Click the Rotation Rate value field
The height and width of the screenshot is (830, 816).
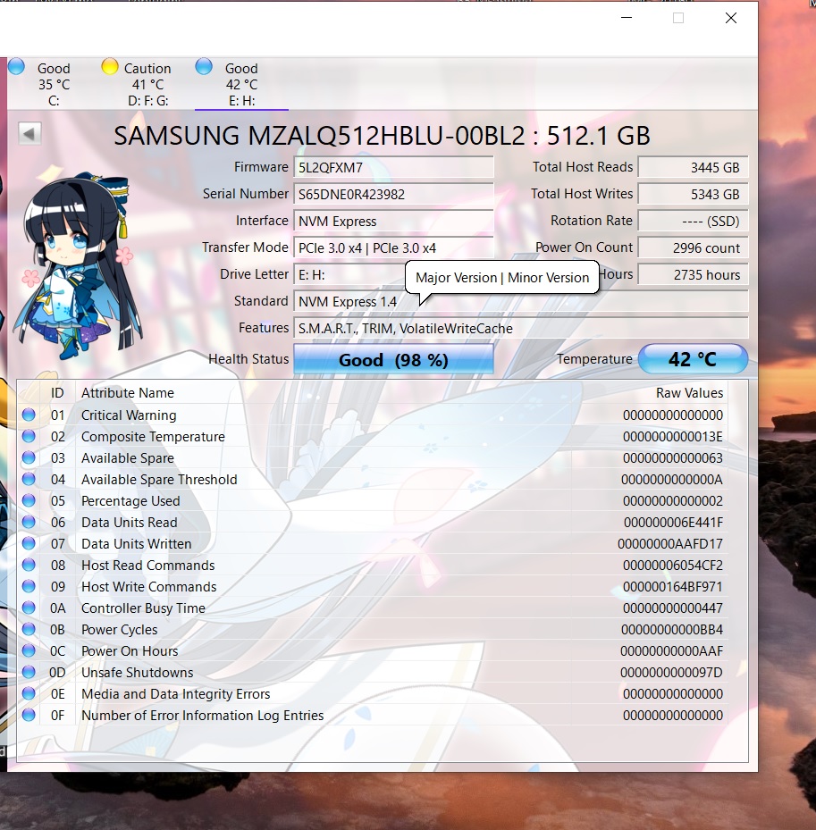(x=694, y=221)
